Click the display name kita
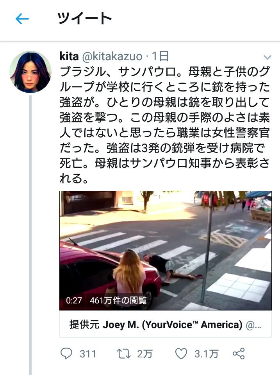280x375 pixels. click(x=69, y=56)
